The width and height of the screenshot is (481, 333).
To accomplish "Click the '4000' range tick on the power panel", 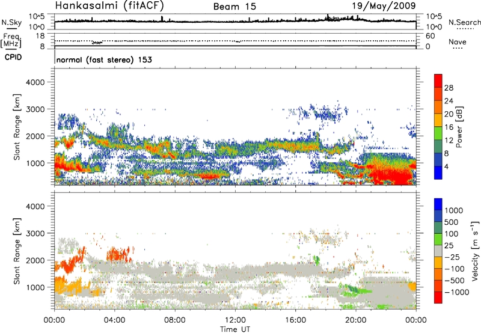I will pos(35,82).
